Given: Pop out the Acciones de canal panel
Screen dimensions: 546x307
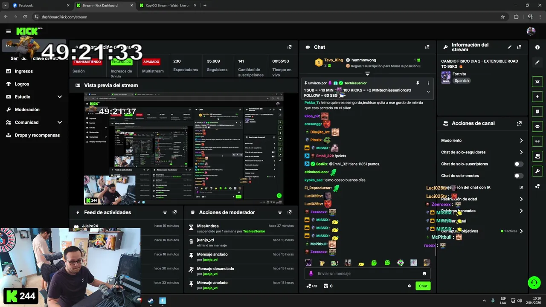Looking at the screenshot, I should [x=519, y=123].
